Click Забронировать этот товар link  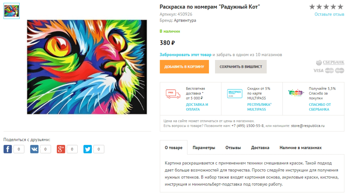(185, 55)
